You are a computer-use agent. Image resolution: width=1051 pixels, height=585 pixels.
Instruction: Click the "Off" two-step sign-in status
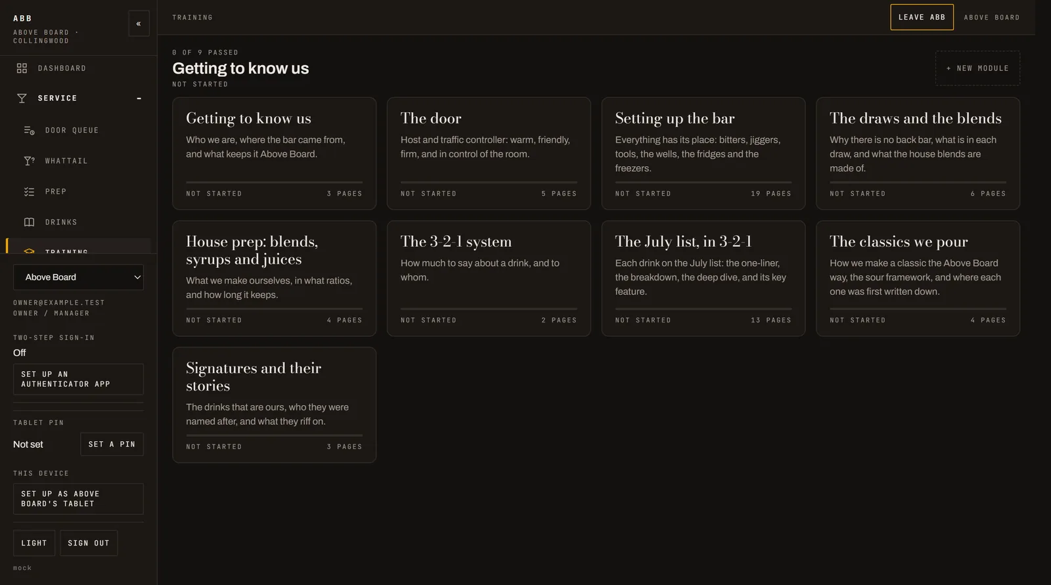point(20,353)
